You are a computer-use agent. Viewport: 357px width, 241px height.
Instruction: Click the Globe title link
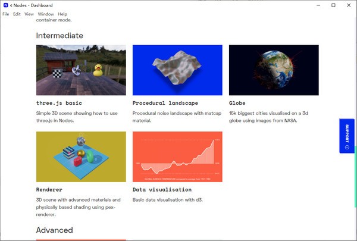pos(237,103)
